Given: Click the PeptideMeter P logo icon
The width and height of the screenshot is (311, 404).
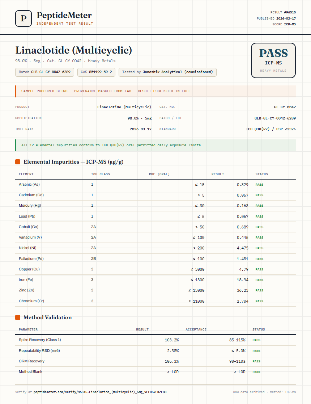Looking at the screenshot, I should pyautogui.click(x=24, y=18).
